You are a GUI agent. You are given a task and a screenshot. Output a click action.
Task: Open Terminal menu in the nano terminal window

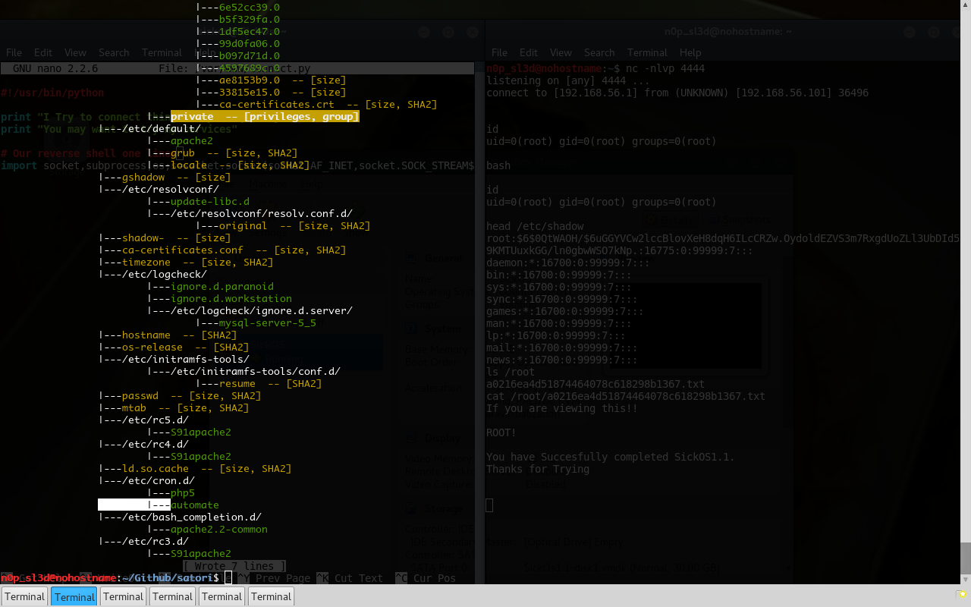pyautogui.click(x=162, y=52)
